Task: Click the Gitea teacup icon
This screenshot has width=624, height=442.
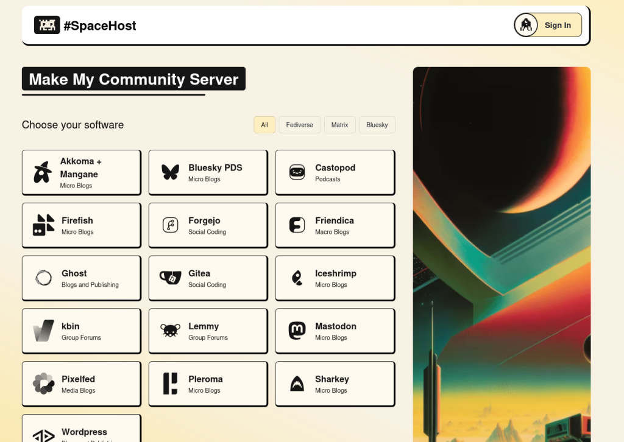Action: pyautogui.click(x=171, y=278)
